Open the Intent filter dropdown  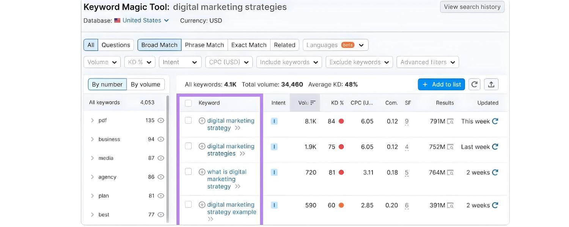(x=180, y=62)
